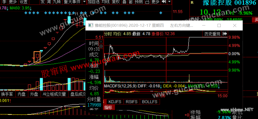Viewport: 258px width, 119px height.
Task: Click DEA: -0.004 value
Action: (x=174, y=86)
